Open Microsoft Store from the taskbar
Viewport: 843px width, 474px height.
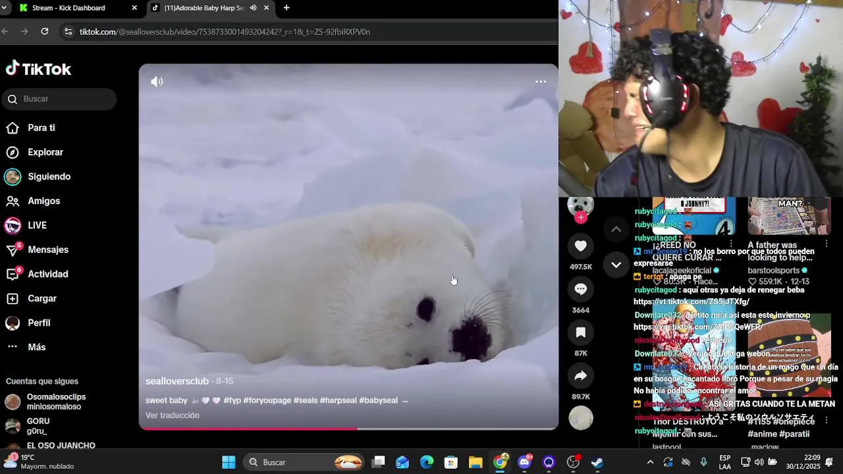451,462
